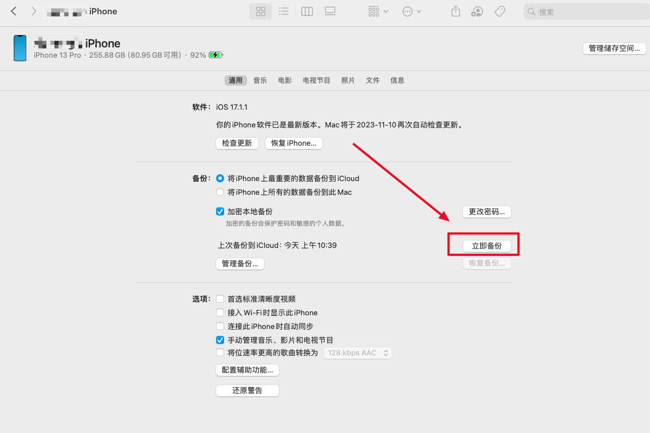This screenshot has height=433, width=650.
Task: Click 恢复备份... button
Action: (x=486, y=263)
